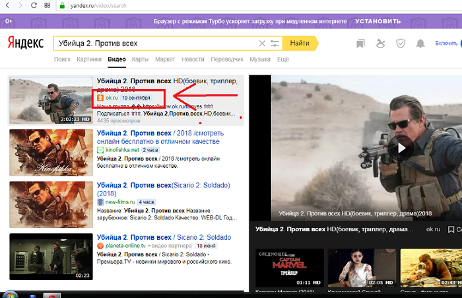Open the Captain Marvel trailer thumbnail
The width and height of the screenshot is (462, 298).
290,268
